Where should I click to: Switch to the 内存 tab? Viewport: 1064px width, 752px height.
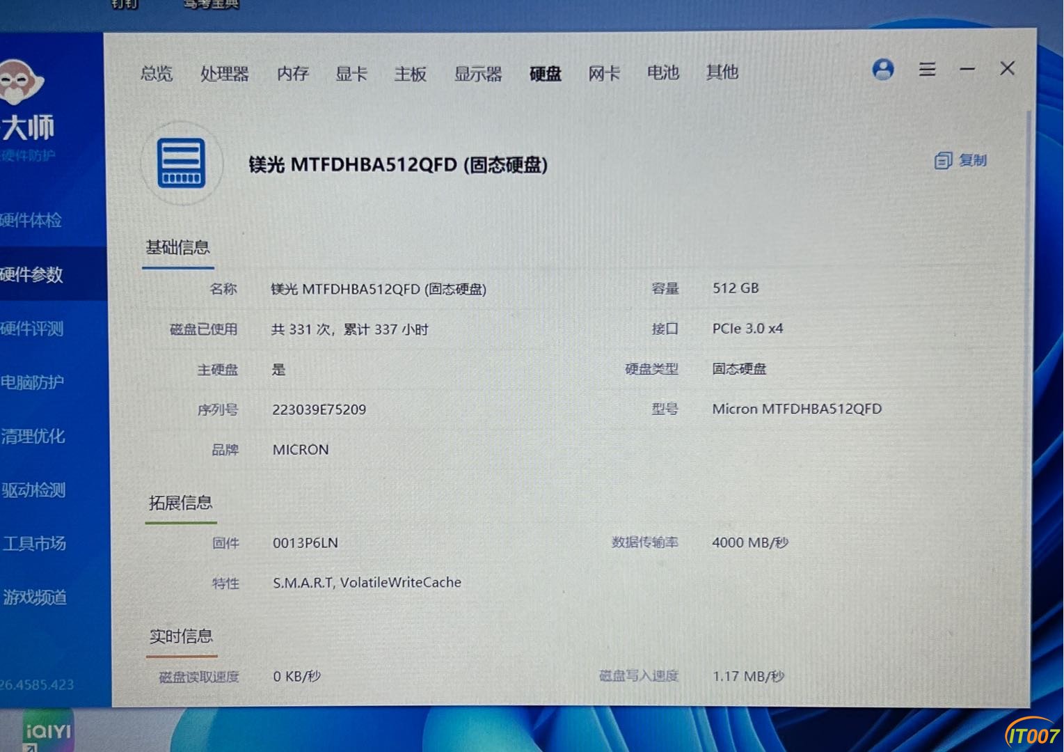point(292,74)
